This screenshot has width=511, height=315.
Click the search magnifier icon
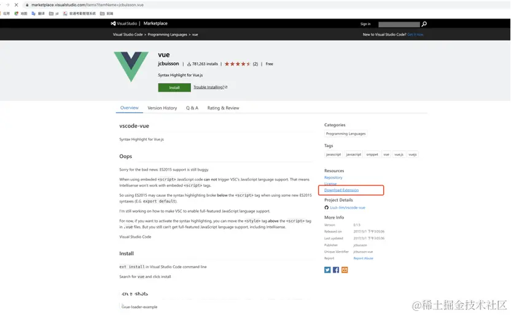424,24
